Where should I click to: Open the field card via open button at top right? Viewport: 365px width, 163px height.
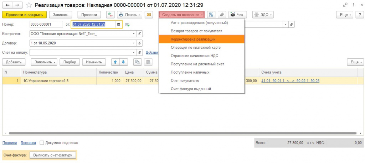tap(292, 25)
